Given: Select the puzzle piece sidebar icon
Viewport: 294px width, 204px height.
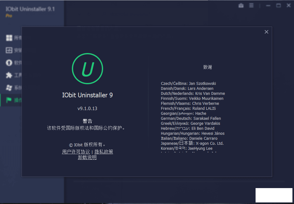Looking at the screenshot, I should point(9,75).
